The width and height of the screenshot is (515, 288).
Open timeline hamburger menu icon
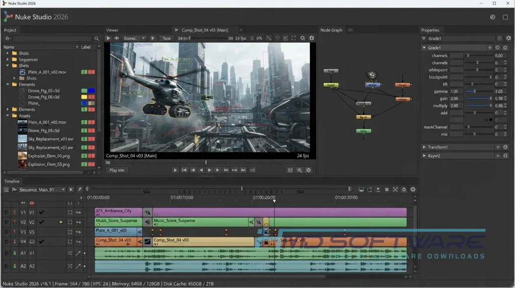[x=6, y=190]
